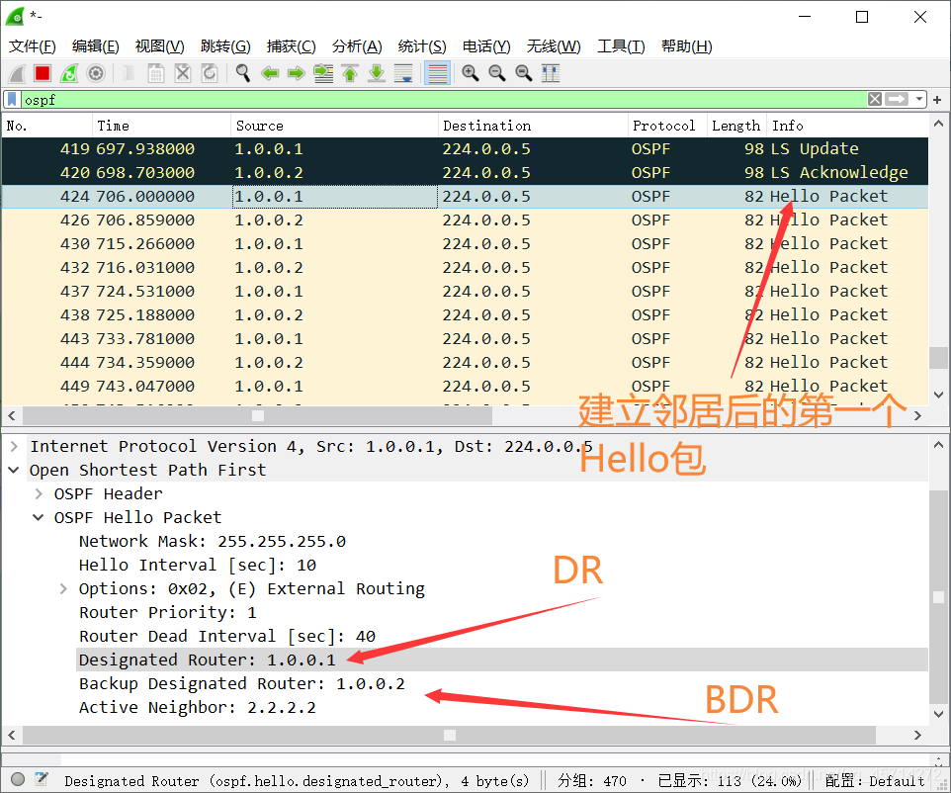Expand the OSPF Header node
951x793 pixels.
tap(39, 493)
